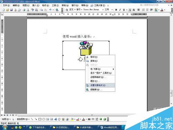
Task: Choose 设置对象格式 in the context menu
Action: [x=100, y=85]
